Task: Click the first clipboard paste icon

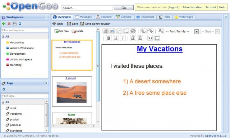Action: click(x=133, y=38)
